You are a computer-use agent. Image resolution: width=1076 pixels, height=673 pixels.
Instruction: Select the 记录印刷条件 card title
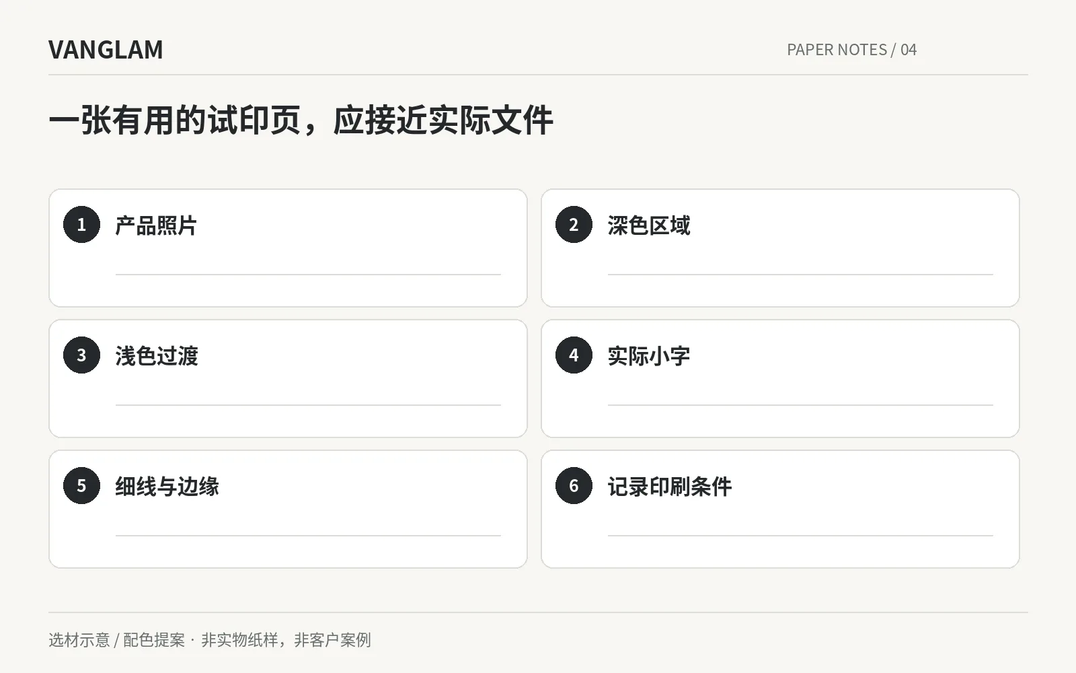(670, 487)
